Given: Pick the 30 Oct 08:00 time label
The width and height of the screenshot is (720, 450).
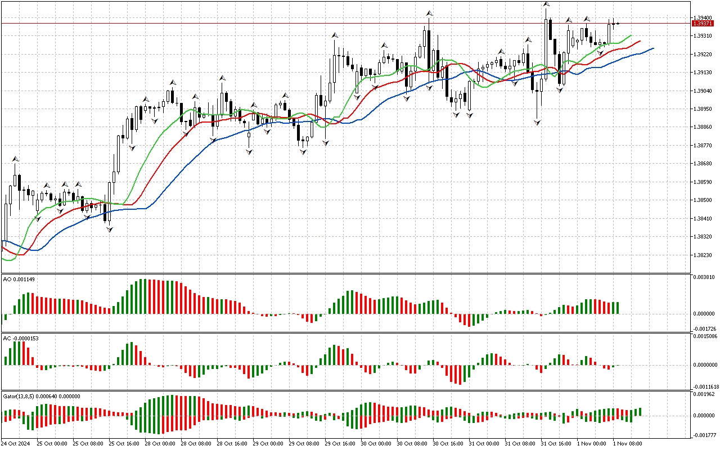Looking at the screenshot, I should pyautogui.click(x=412, y=443).
